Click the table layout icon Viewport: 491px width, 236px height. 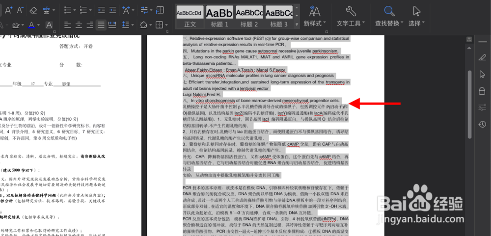[x=160, y=10]
